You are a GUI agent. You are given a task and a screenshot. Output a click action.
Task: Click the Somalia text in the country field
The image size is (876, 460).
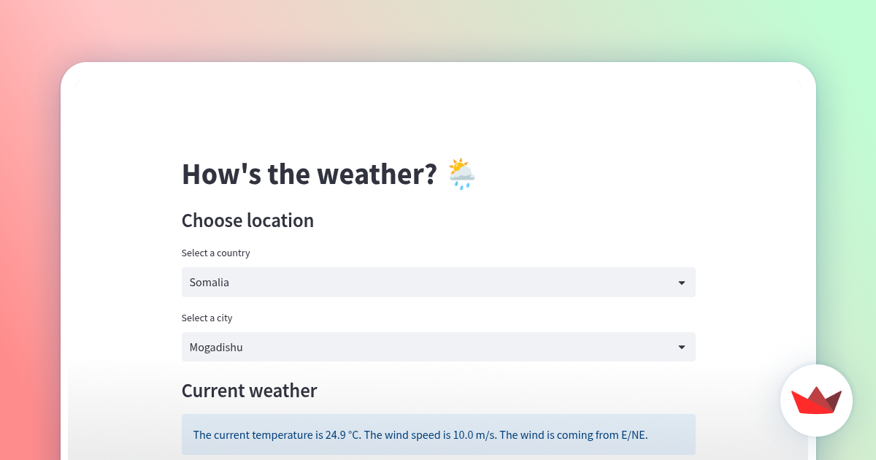tap(209, 283)
